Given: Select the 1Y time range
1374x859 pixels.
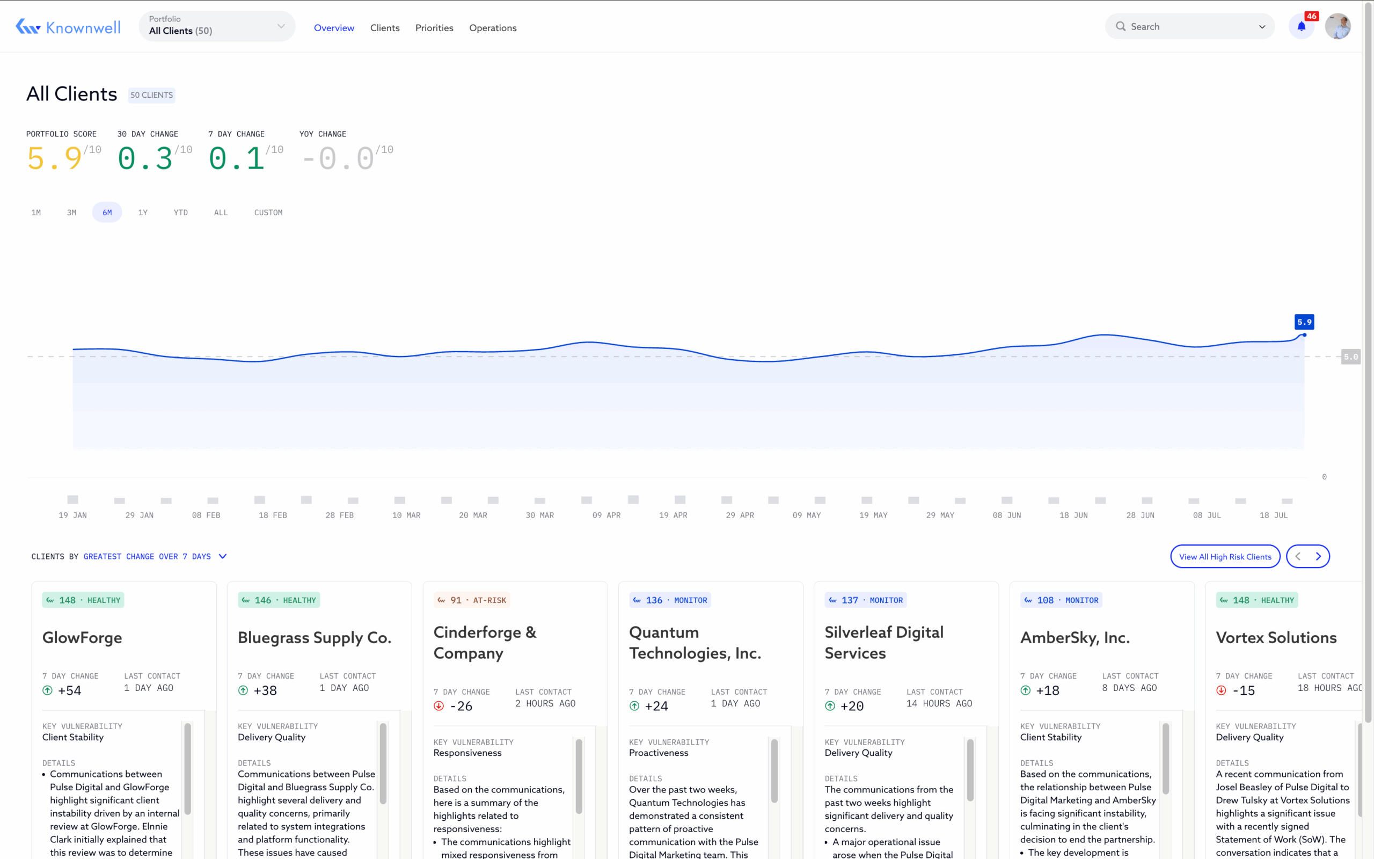Looking at the screenshot, I should click(143, 212).
